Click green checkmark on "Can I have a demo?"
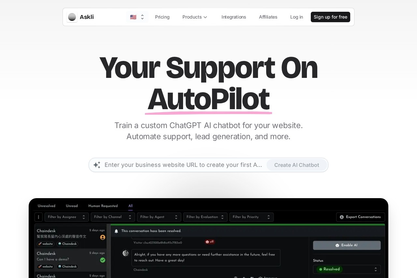The image size is (417, 278). [103, 260]
